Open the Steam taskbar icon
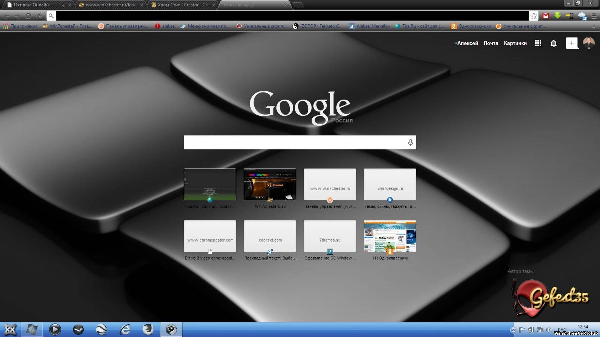 coord(78,330)
